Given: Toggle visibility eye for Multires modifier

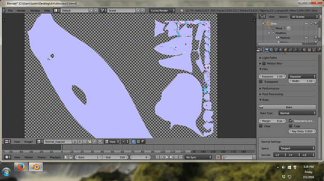Looking at the screenshot, I should [x=306, y=38].
